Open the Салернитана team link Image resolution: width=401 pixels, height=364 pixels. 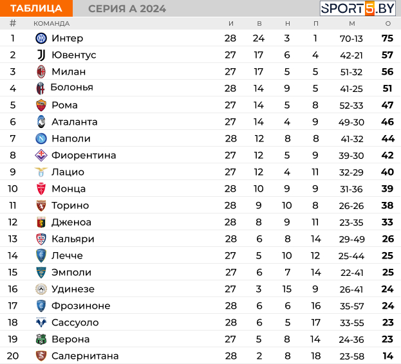pyautogui.click(x=85, y=356)
